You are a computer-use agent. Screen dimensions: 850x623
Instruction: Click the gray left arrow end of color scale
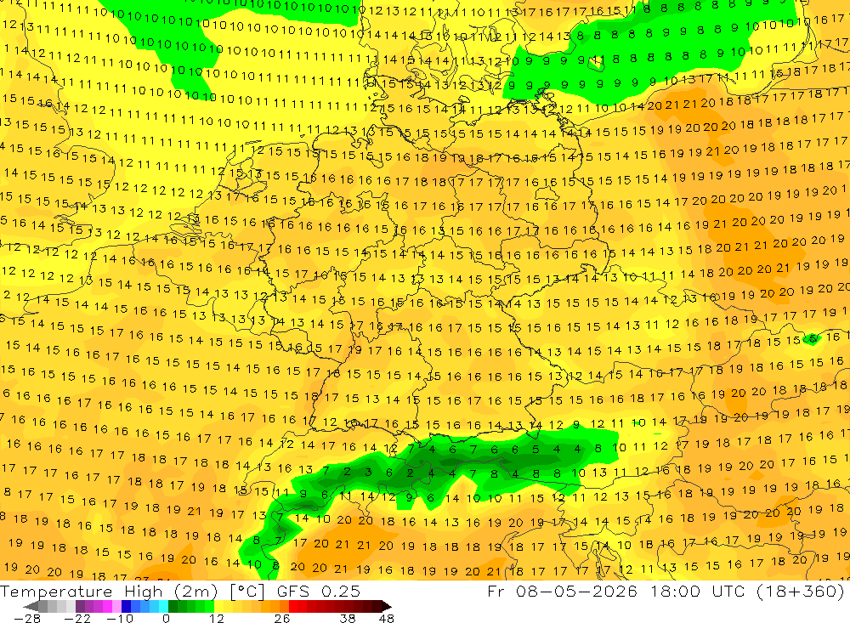pos(31,606)
